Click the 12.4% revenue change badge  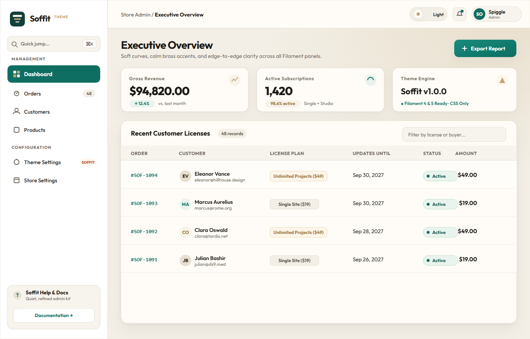(x=142, y=103)
